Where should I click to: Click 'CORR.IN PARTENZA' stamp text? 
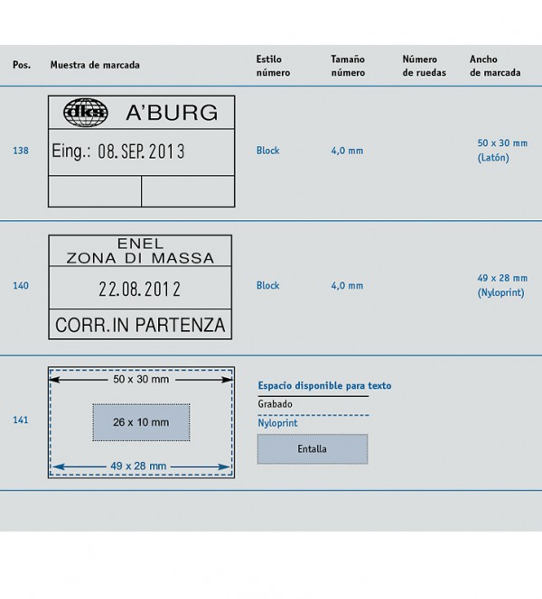point(140,325)
